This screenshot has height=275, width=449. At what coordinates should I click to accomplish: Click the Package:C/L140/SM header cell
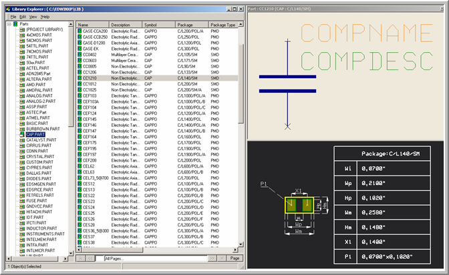click(382, 154)
